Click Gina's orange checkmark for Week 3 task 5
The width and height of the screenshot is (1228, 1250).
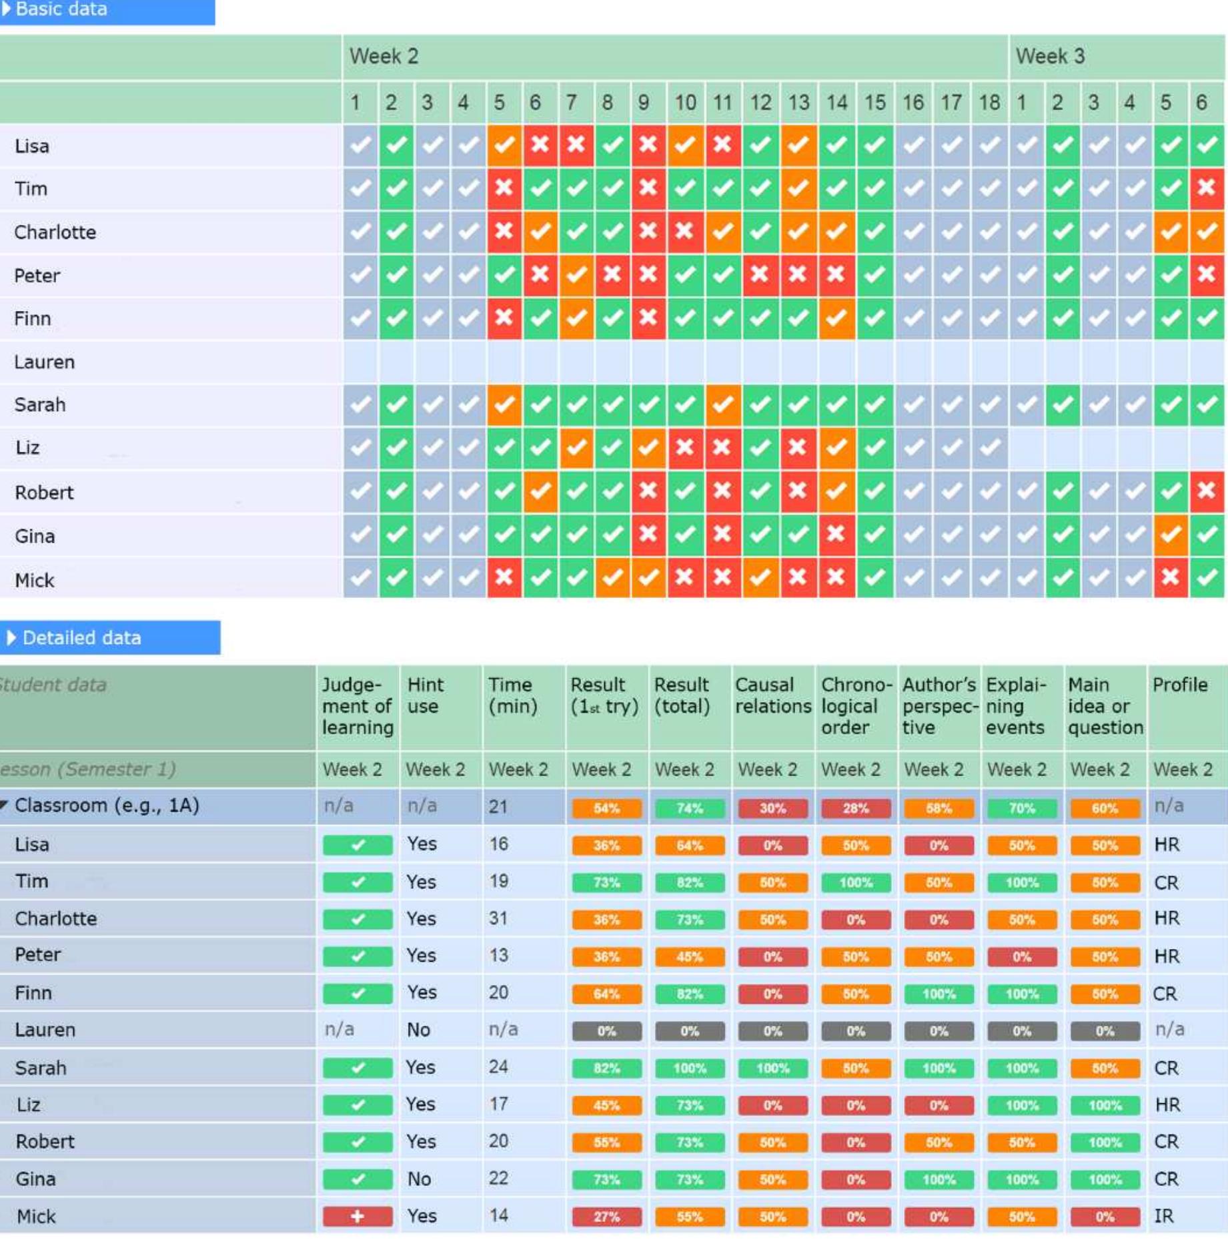pyautogui.click(x=1170, y=535)
